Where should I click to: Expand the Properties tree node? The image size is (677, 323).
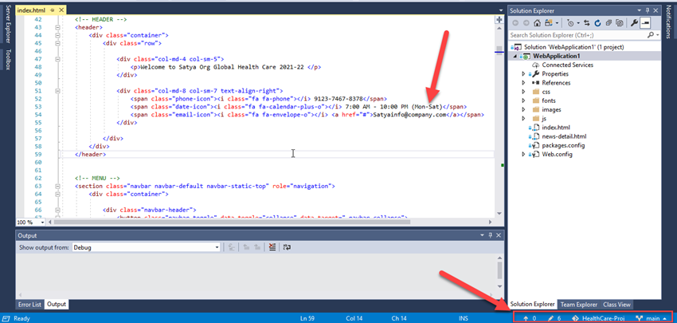point(524,74)
